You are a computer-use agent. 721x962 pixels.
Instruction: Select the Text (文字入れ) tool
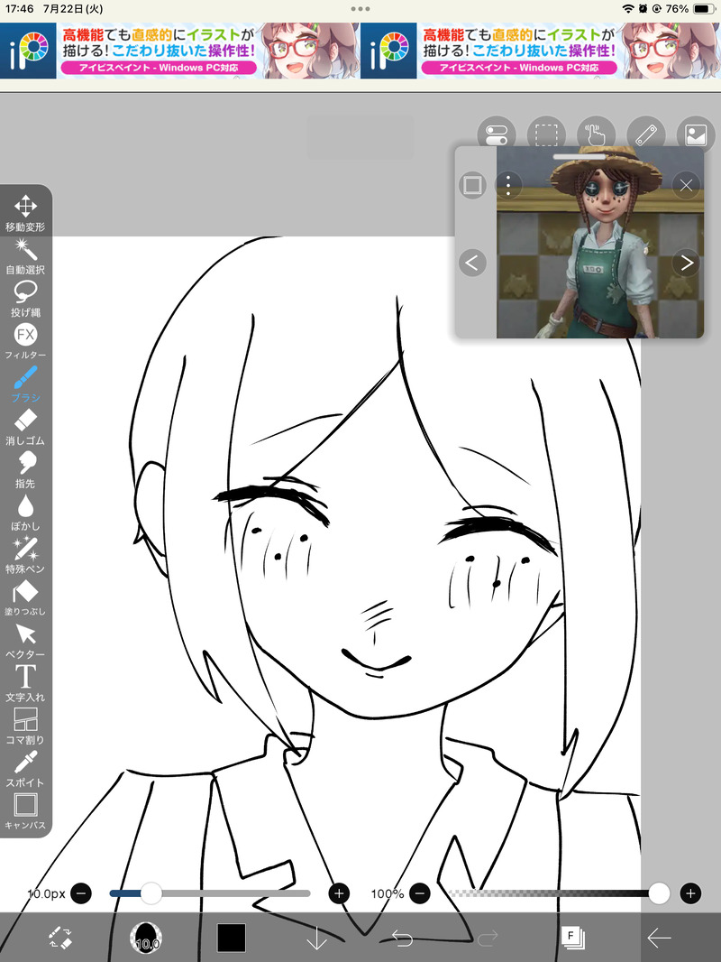[25, 683]
